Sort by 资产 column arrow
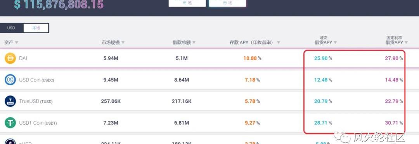Image resolution: width=419 pixels, height=144 pixels. [x=17, y=42]
